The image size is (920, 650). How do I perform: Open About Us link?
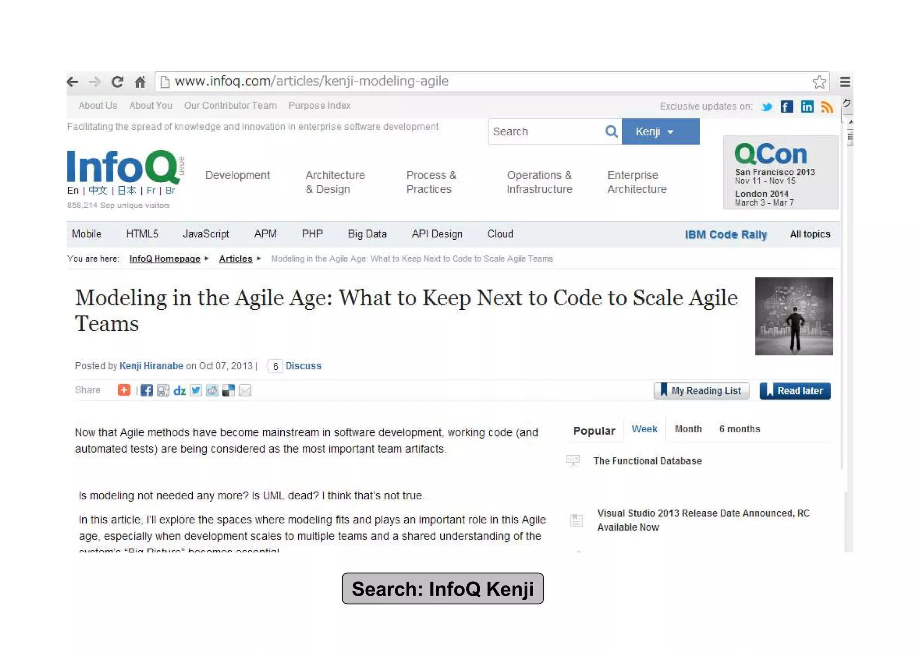point(97,105)
